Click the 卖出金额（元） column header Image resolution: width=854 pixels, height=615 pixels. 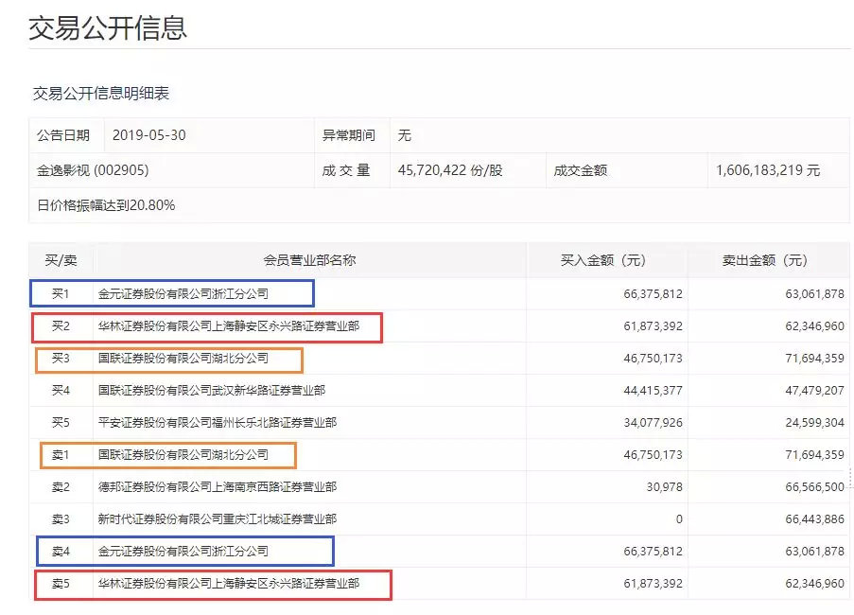[767, 260]
